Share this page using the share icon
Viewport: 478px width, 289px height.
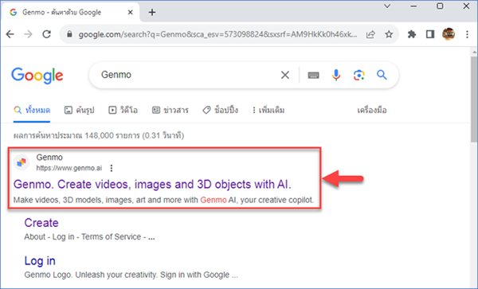point(370,34)
